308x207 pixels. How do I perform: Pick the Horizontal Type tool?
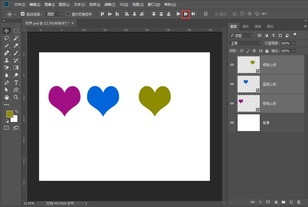click(x=16, y=82)
